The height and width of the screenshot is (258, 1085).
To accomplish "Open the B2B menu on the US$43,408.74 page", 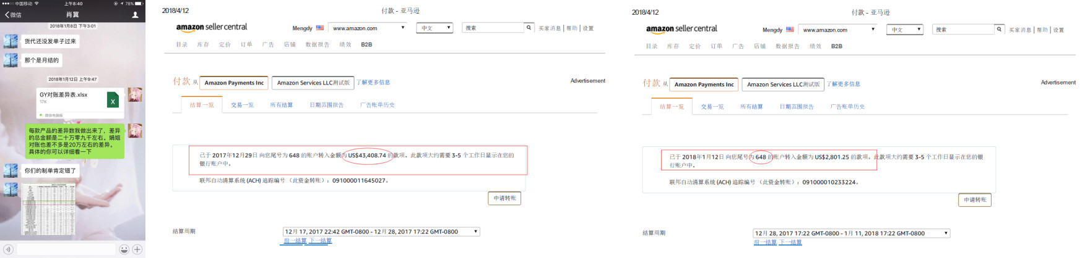I will pos(366,44).
